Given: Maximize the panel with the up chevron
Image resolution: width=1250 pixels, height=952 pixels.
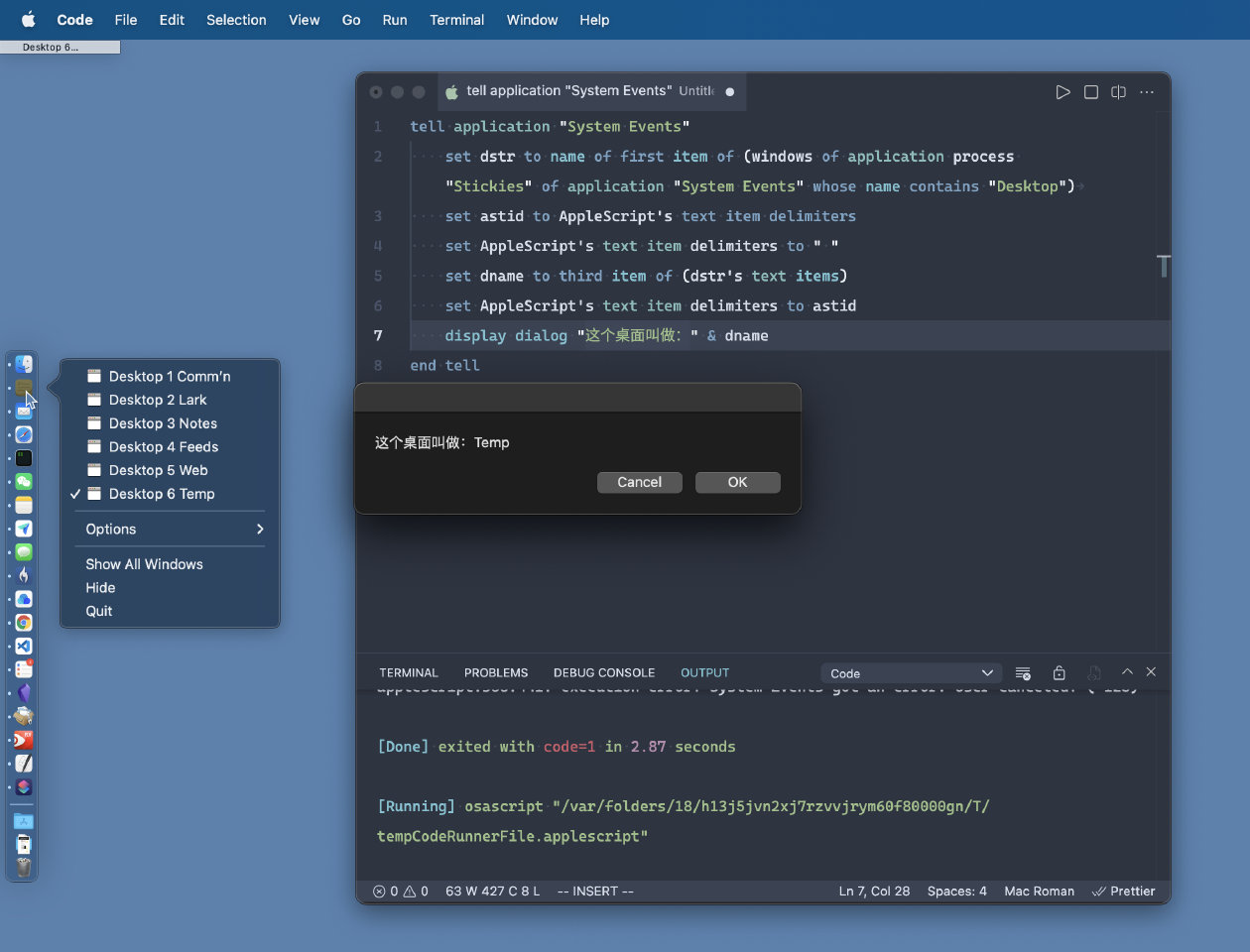Looking at the screenshot, I should coord(1127,672).
